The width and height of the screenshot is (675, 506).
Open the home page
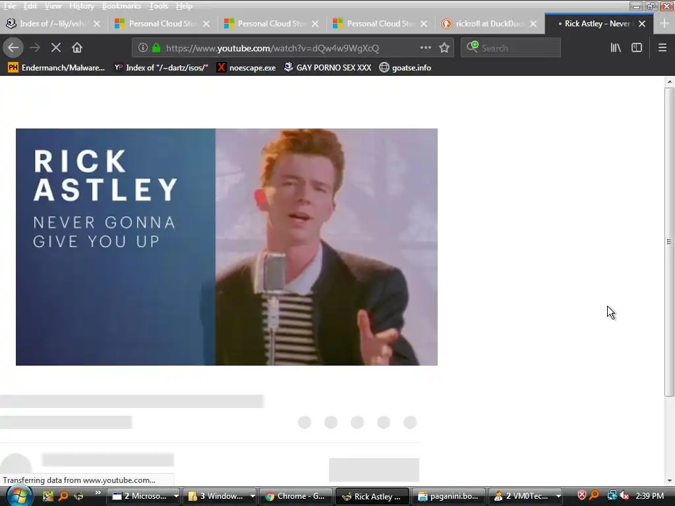pyautogui.click(x=77, y=47)
